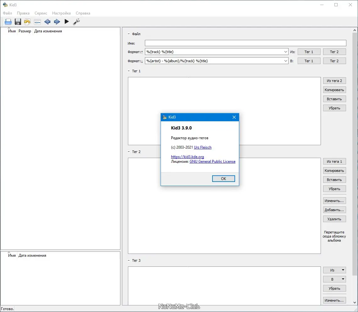
Task: Open the Файл menu
Action: point(7,13)
